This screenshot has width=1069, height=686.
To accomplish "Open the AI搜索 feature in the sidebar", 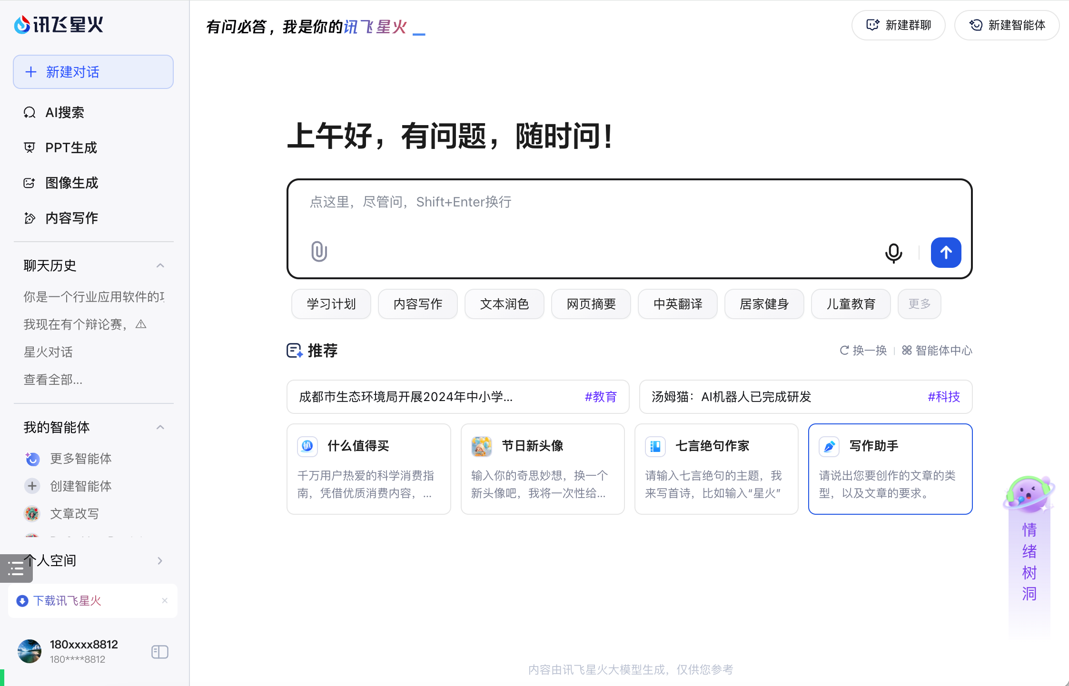I will coord(65,112).
